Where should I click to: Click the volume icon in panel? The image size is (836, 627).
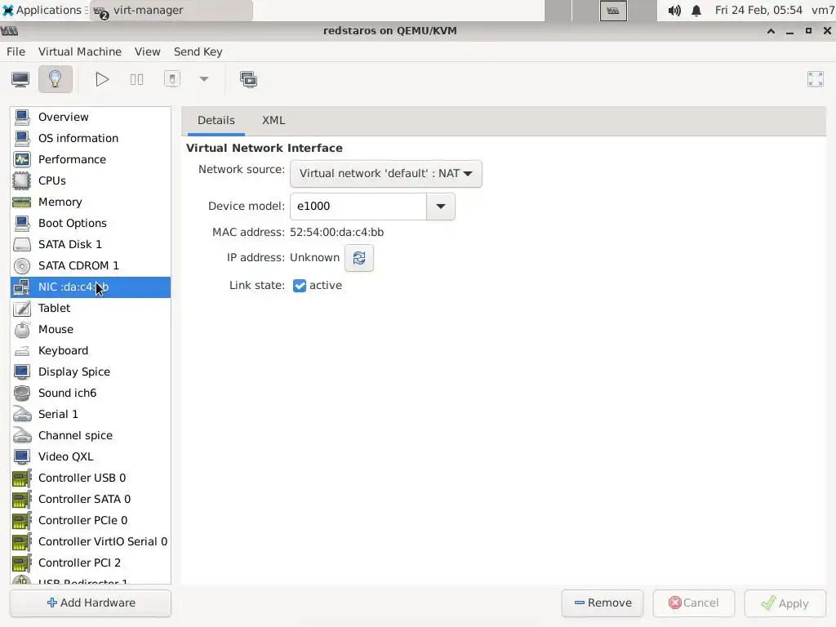pos(674,10)
